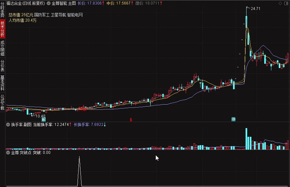Click the red $ event marker
The height and width of the screenshot is (187, 290).
(131, 119)
